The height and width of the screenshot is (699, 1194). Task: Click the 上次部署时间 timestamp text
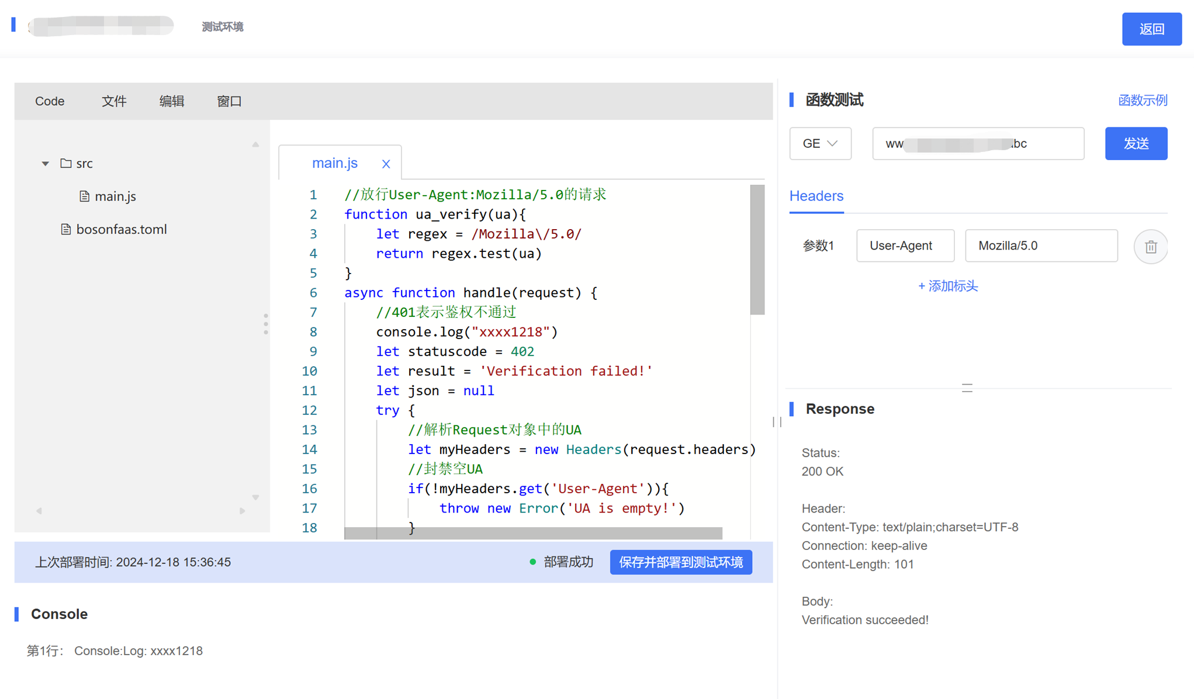coord(133,562)
